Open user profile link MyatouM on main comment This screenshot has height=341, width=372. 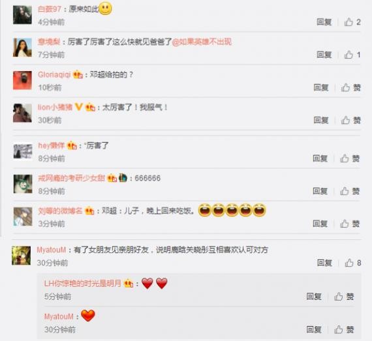point(52,250)
